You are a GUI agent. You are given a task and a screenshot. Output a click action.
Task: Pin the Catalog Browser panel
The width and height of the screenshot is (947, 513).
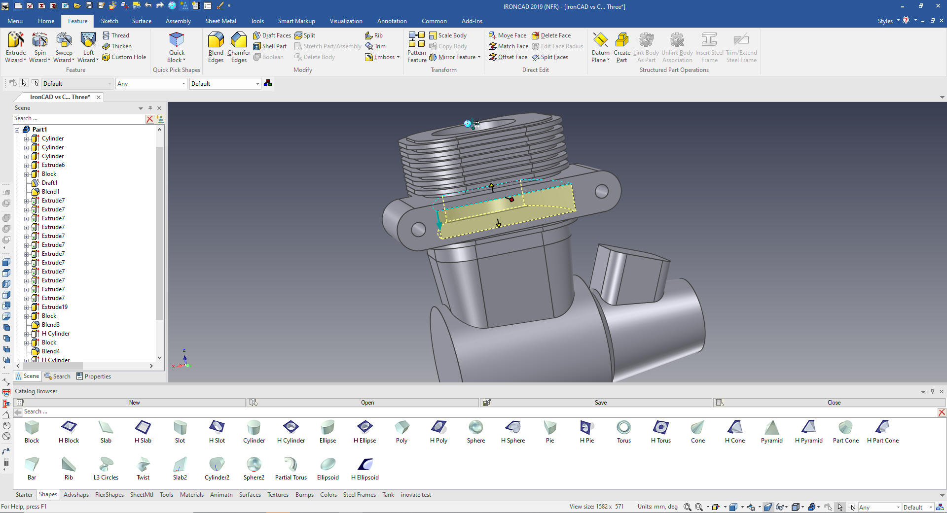[x=932, y=391]
